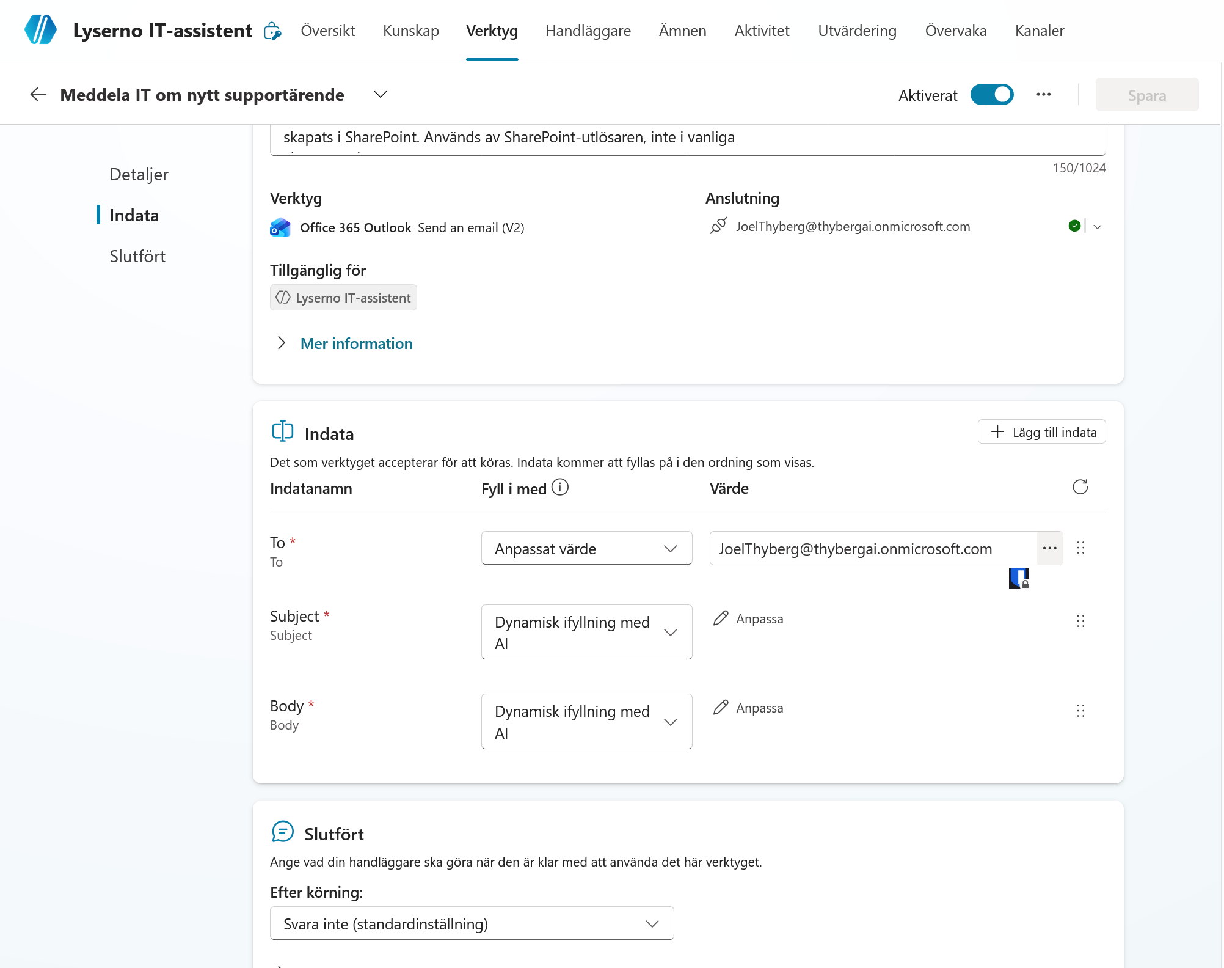Click the back arrow next to the tool title
This screenshot has height=968, width=1224.
tap(38, 95)
